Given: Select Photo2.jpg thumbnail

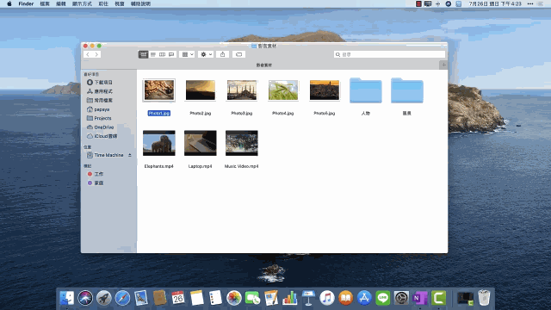Looking at the screenshot, I should click(201, 90).
